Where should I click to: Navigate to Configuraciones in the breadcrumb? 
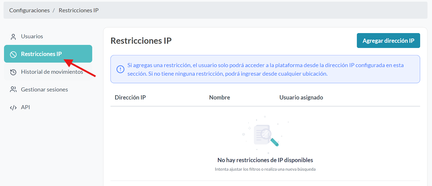point(29,10)
